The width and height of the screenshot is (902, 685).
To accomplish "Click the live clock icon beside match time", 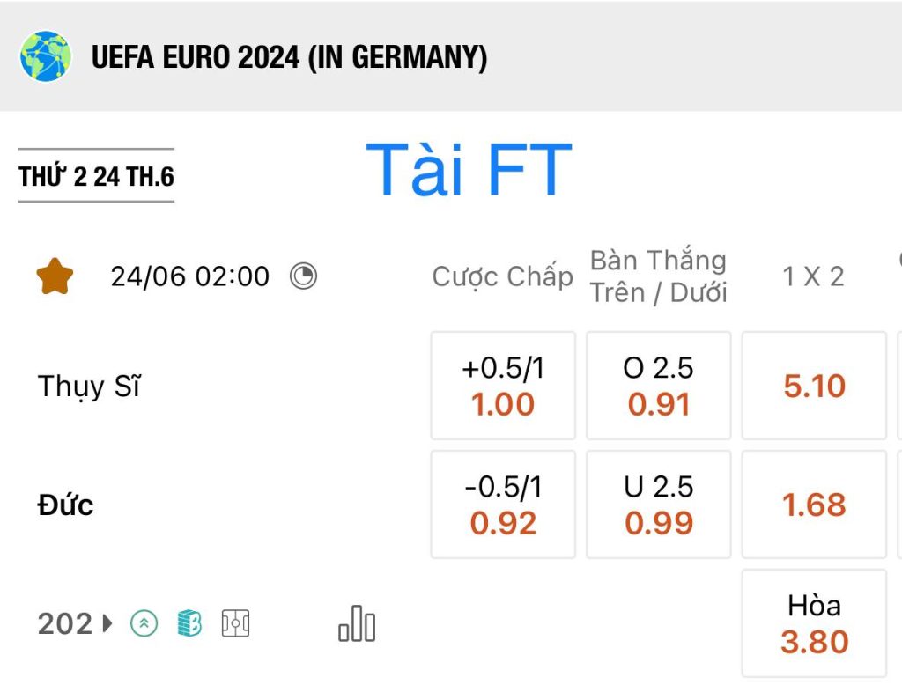I will 303,276.
